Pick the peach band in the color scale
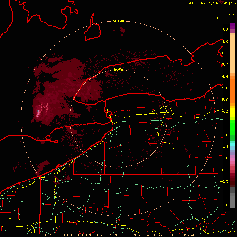The width and height of the screenshot is (237, 237). click(233, 54)
